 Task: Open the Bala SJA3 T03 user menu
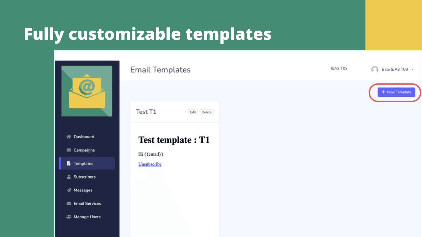(395, 69)
